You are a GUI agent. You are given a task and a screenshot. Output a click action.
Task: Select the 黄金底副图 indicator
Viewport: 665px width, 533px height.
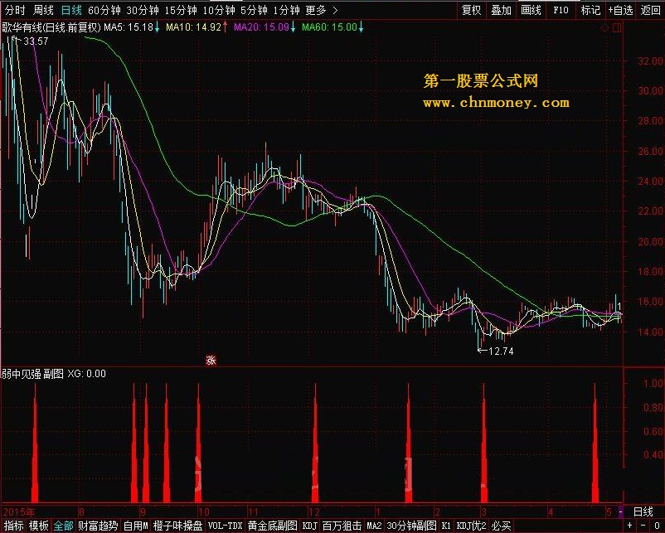point(272,526)
